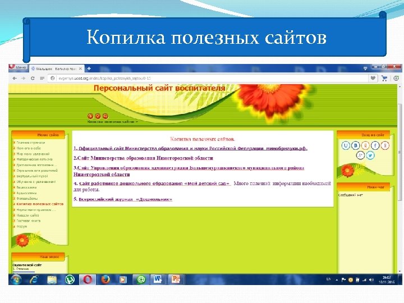
Task: Close the Малышок browser tab
Action: 80,69
